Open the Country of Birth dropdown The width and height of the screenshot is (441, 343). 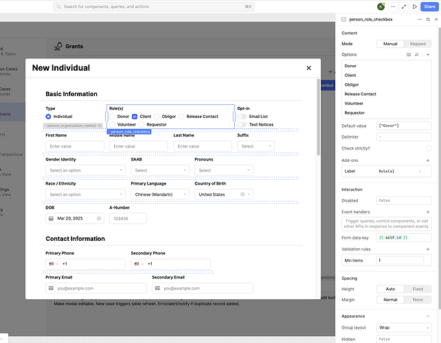tap(224, 194)
